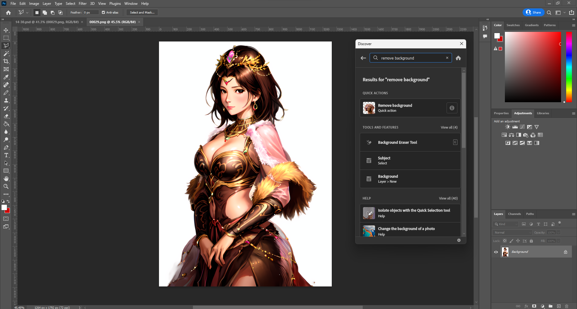
Task: Switch to the 14-30.psd document tab
Action: point(47,22)
